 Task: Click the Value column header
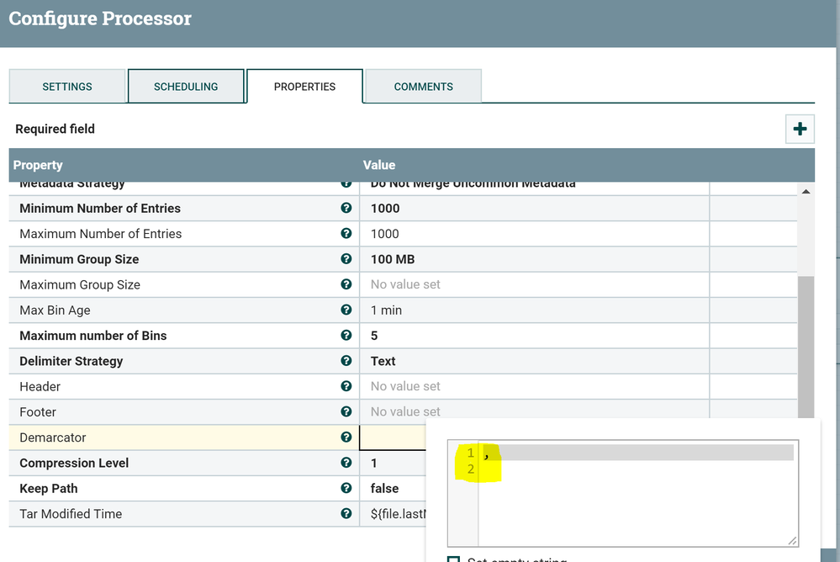[379, 165]
